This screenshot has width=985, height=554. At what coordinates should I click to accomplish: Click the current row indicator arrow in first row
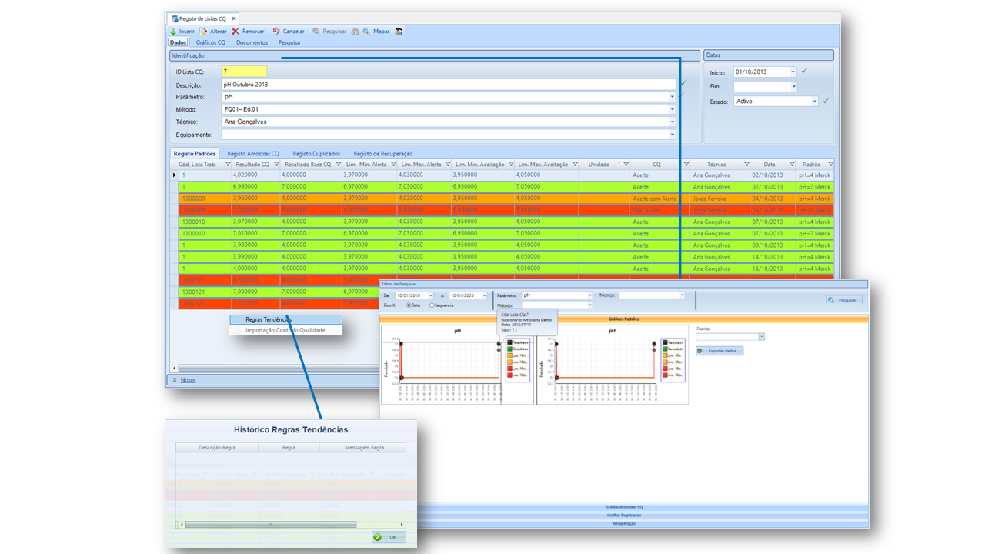point(174,175)
